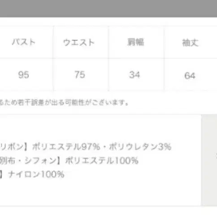Click the リボン】 material label
This screenshot has height=217, width=217.
click(x=14, y=147)
